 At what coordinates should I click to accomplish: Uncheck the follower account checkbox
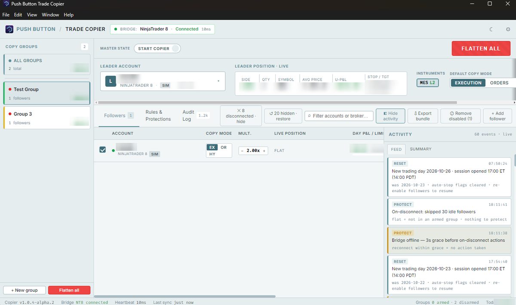coord(103,150)
